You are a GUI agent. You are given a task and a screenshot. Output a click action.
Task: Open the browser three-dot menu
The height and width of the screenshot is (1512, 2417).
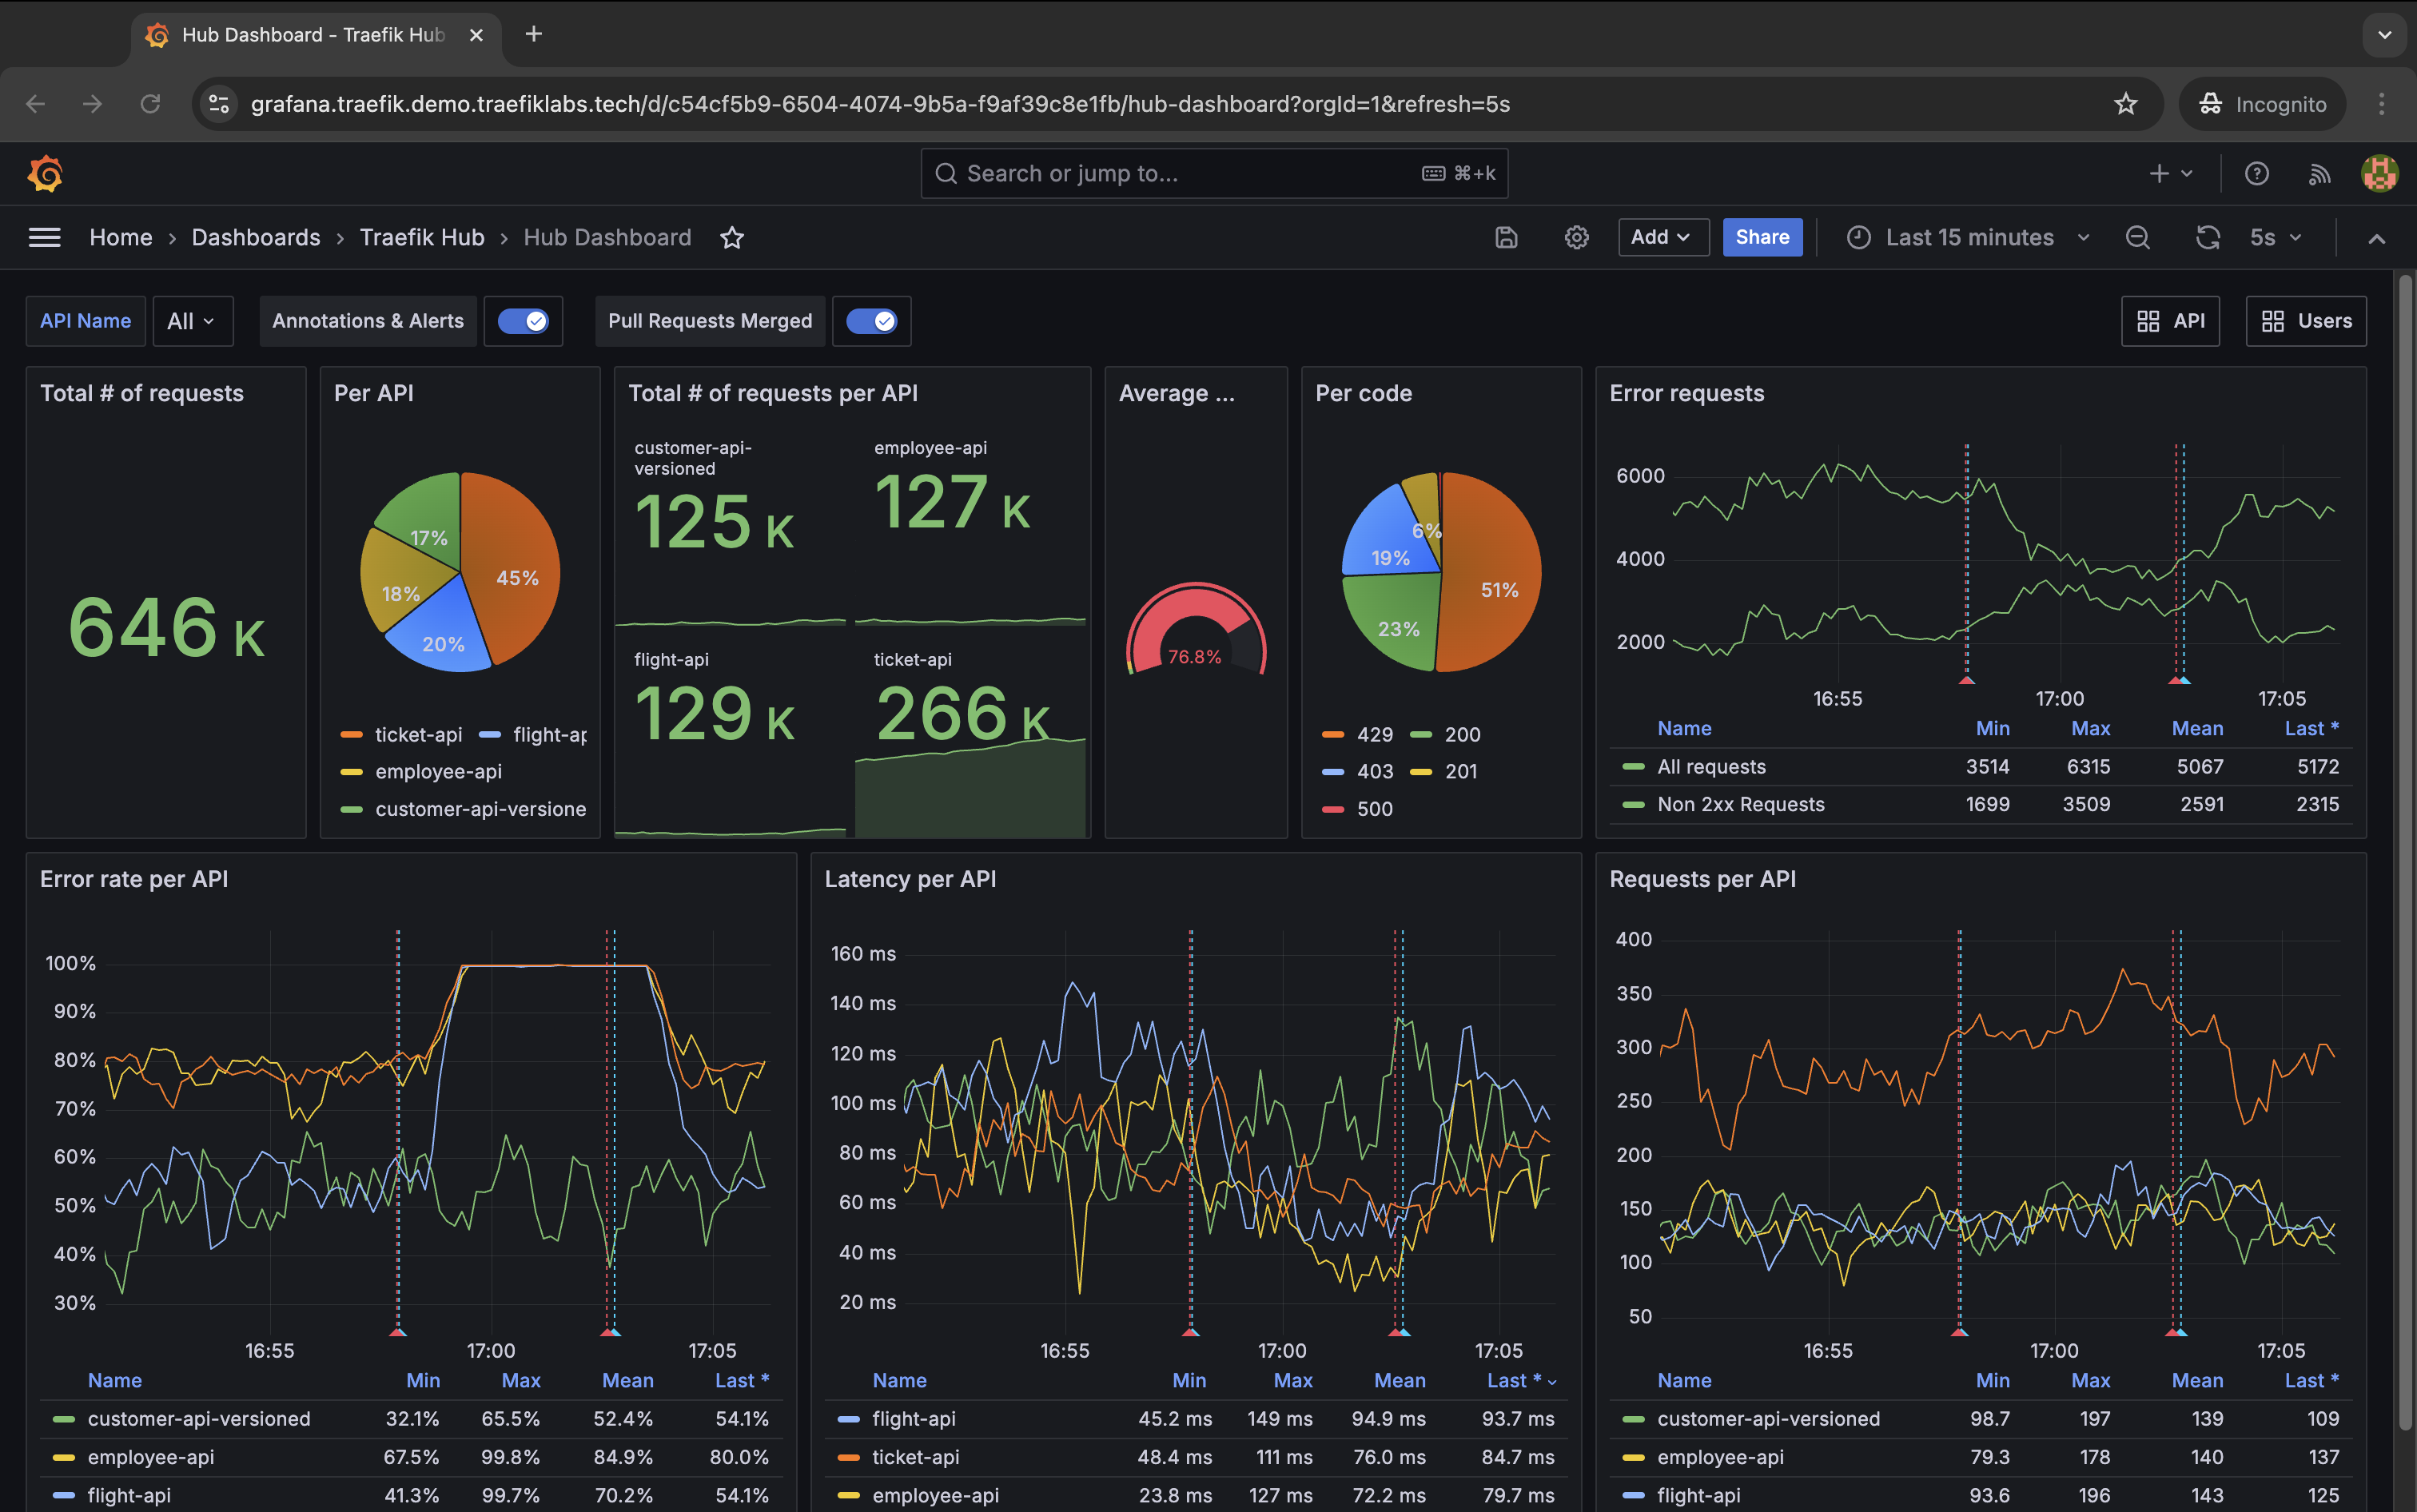[x=2381, y=104]
